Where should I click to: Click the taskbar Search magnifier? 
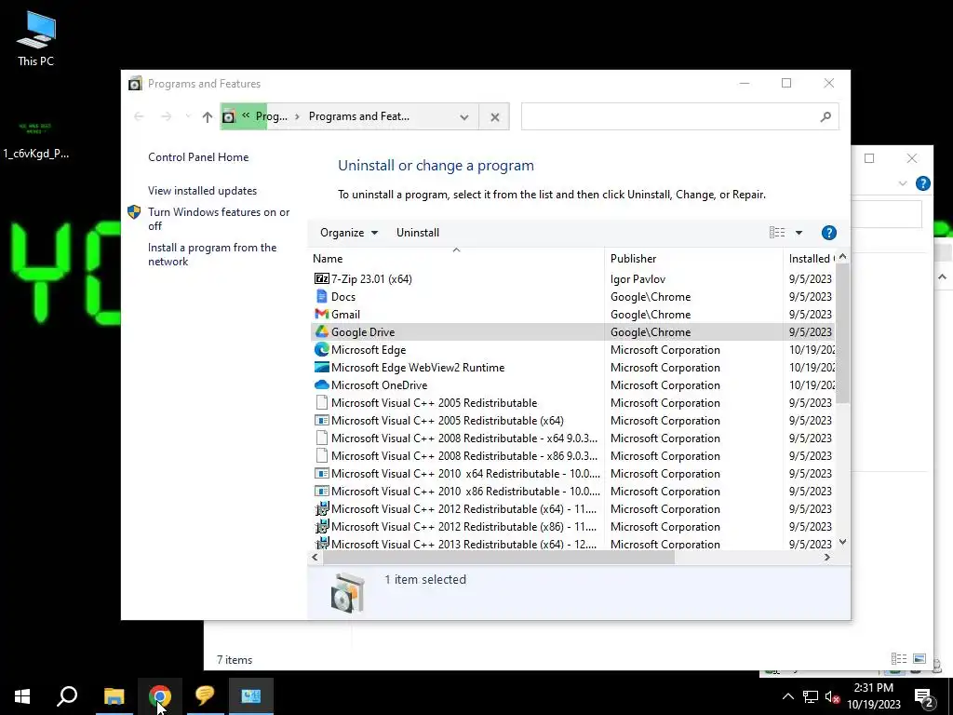[67, 695]
